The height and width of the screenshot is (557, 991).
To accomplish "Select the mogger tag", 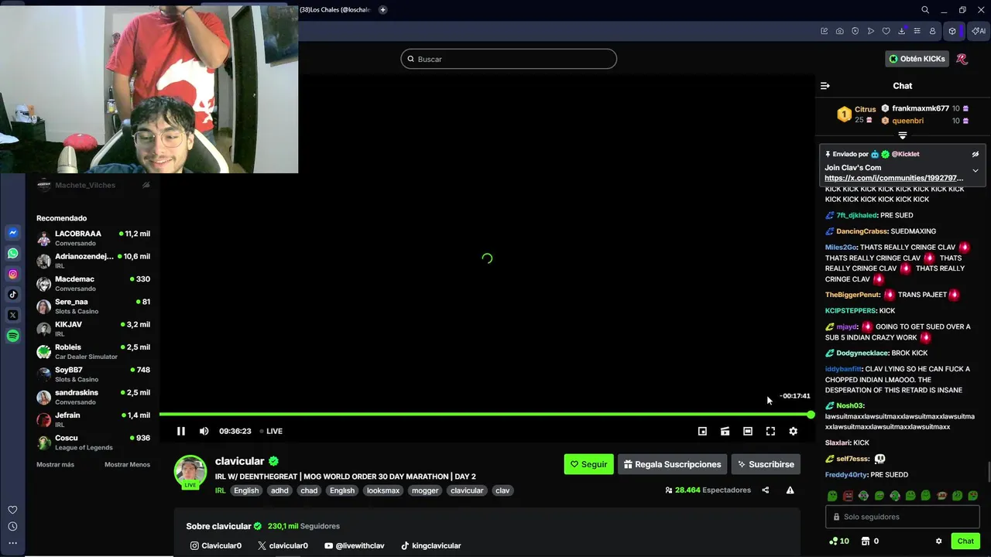I will (425, 490).
